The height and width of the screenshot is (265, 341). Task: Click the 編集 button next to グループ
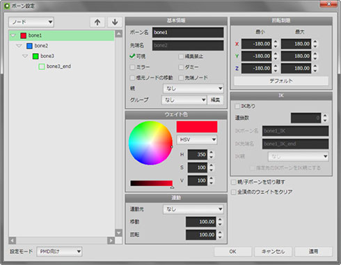pos(216,100)
